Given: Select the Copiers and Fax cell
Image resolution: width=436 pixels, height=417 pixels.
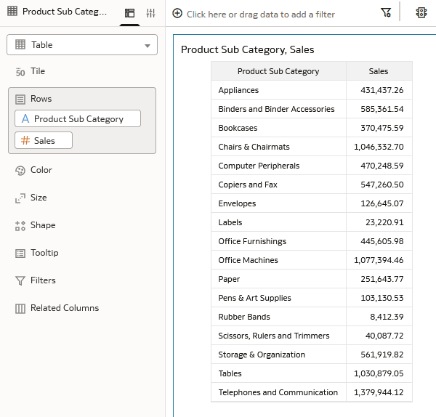Looking at the screenshot, I should click(x=278, y=185).
